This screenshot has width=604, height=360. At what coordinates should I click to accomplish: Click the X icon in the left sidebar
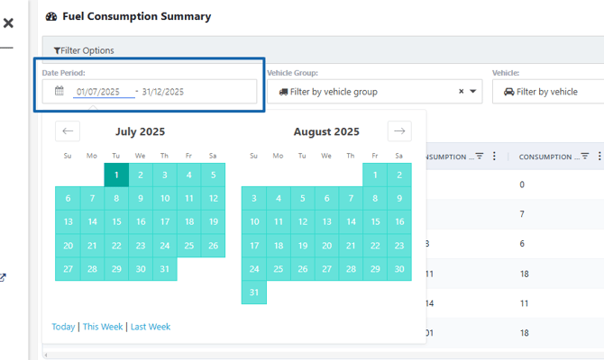click(8, 23)
